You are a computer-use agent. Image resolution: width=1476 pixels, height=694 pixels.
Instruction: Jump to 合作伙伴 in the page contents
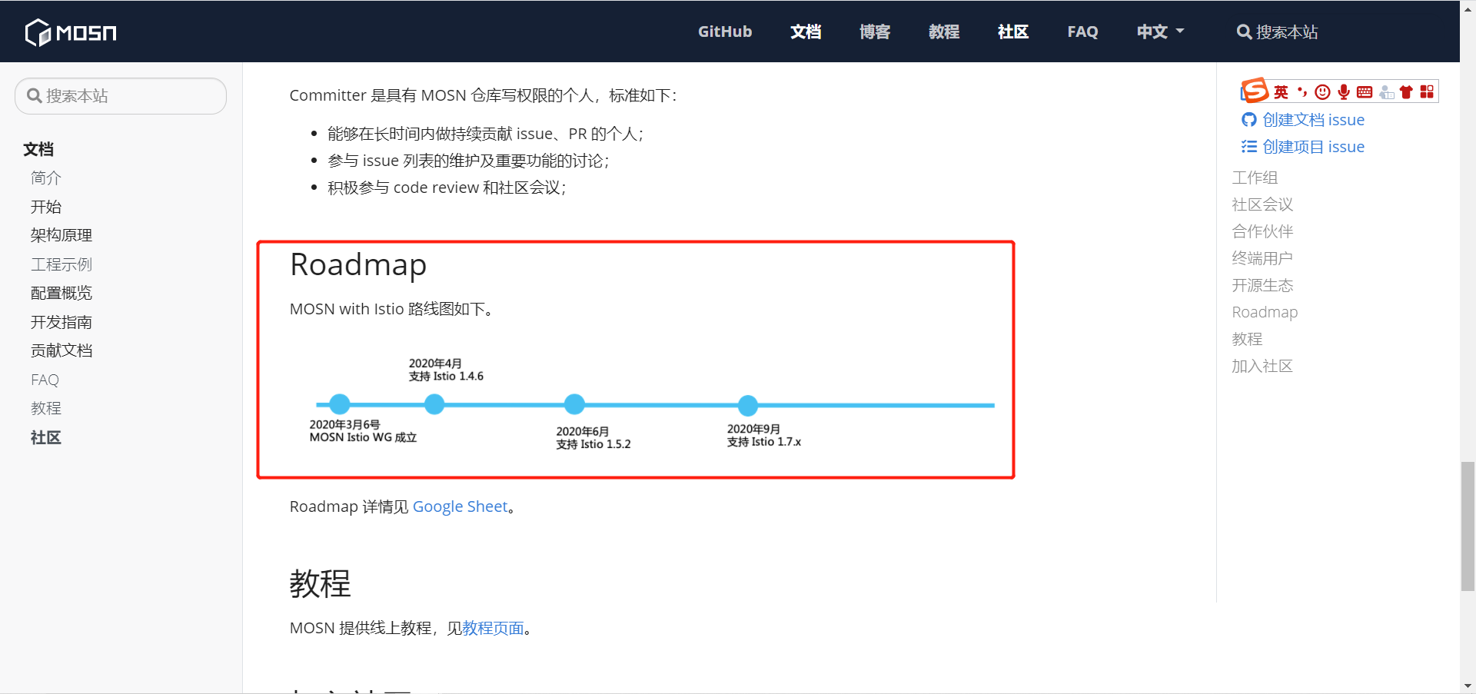click(1262, 231)
